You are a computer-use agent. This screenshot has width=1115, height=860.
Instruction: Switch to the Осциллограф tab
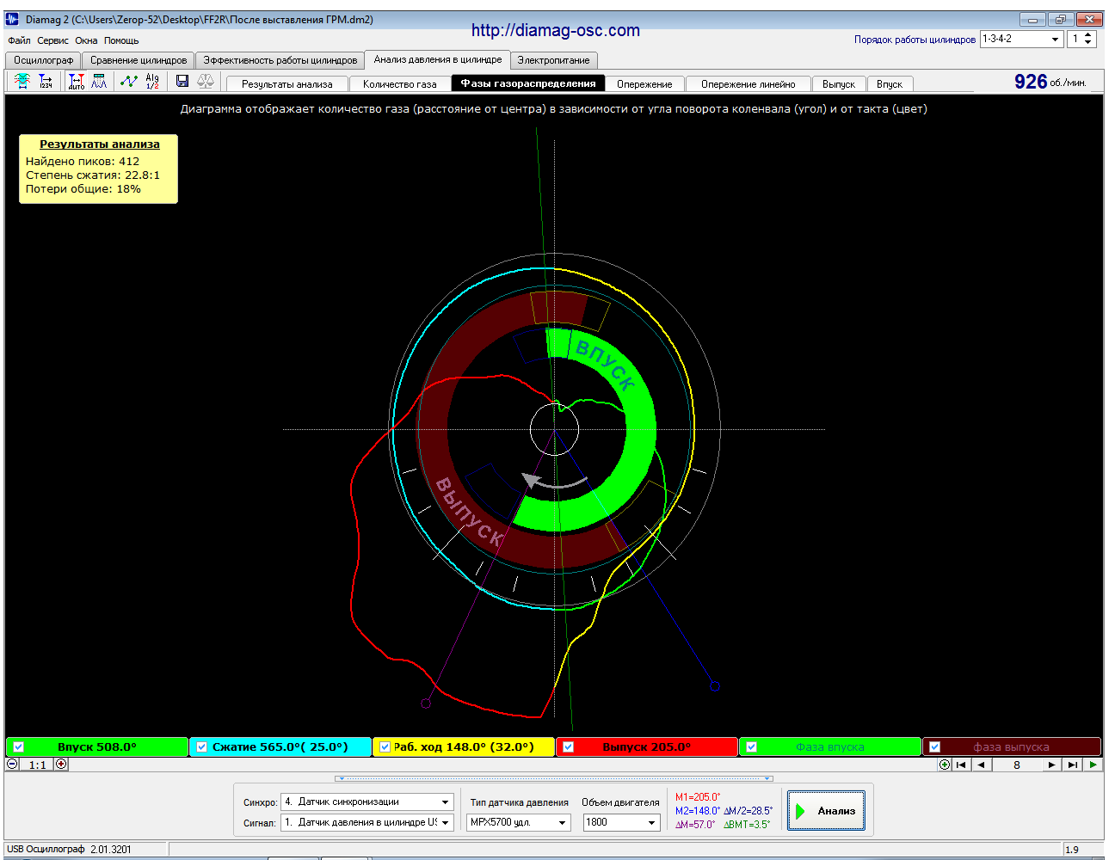tap(43, 60)
